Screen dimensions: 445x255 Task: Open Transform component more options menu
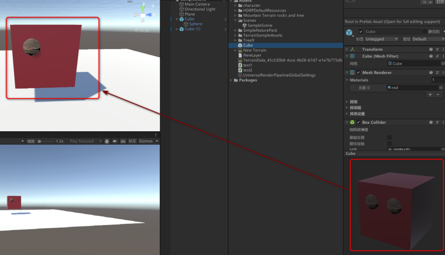pyautogui.click(x=443, y=49)
